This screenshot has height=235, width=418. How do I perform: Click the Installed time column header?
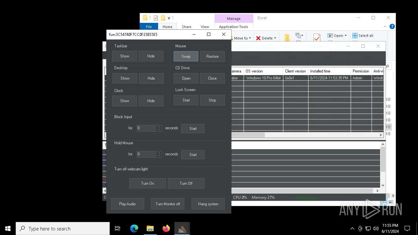[330, 71]
